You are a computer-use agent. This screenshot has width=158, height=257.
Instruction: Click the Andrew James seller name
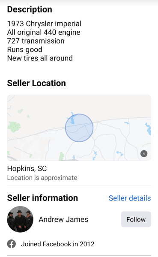coord(63,219)
